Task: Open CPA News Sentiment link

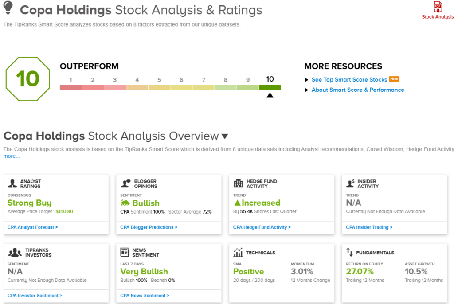Action: (x=145, y=296)
